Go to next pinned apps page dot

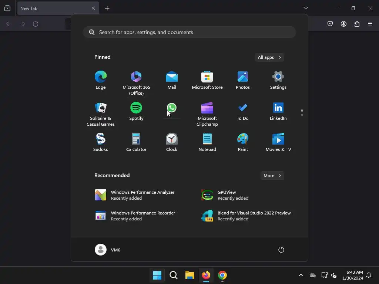(302, 115)
